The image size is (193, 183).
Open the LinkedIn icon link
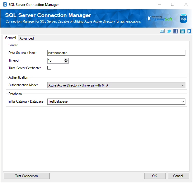click(x=182, y=31)
